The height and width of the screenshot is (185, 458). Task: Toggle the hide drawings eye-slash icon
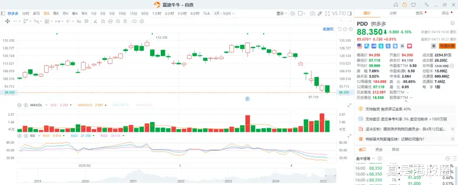pyautogui.click(x=118, y=21)
